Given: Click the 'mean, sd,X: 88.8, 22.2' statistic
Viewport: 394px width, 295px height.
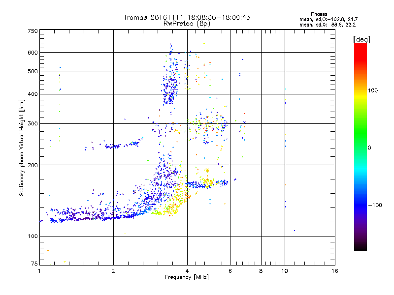Looking at the screenshot, I should pos(328,25).
